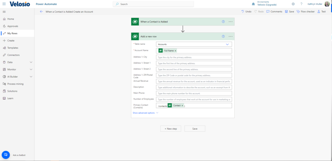The image size is (332, 161).
Task: Click Test in the command bar
Action: (x=321, y=12)
